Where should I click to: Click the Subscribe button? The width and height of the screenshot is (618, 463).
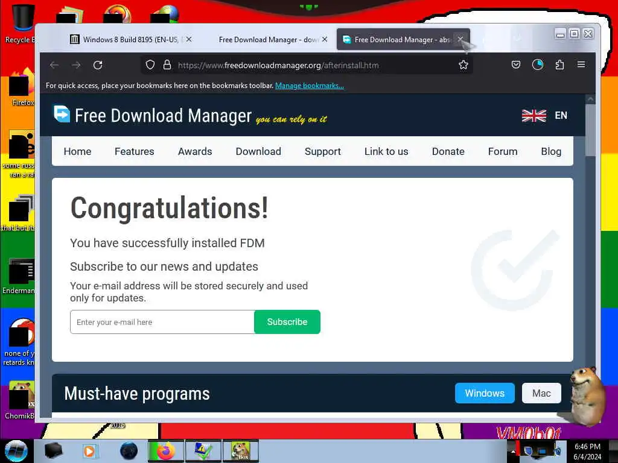coord(287,322)
